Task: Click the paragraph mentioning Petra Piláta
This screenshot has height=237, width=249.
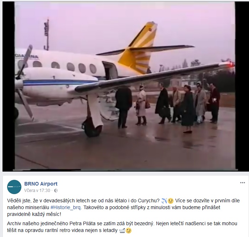Action: (x=122, y=227)
